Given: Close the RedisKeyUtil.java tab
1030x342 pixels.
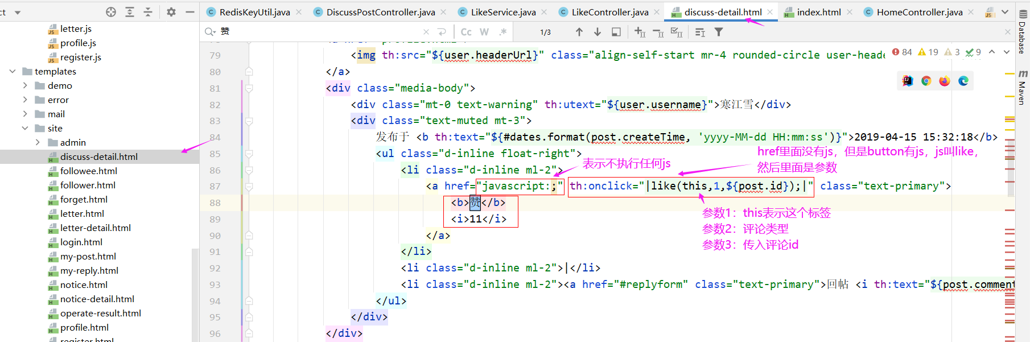Looking at the screenshot, I should click(299, 12).
